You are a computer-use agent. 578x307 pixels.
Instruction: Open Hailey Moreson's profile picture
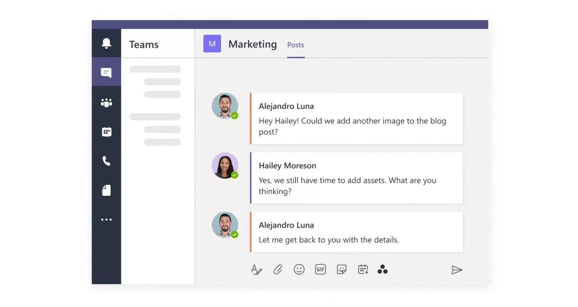point(225,165)
